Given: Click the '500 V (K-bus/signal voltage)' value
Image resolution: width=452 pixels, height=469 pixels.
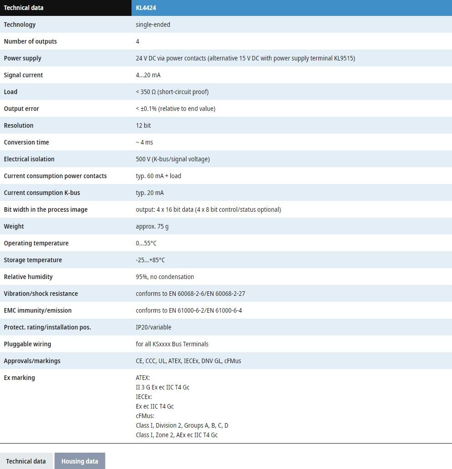Looking at the screenshot, I should (x=173, y=159).
